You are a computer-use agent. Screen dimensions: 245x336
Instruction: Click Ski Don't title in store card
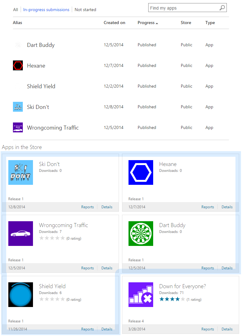(49, 164)
